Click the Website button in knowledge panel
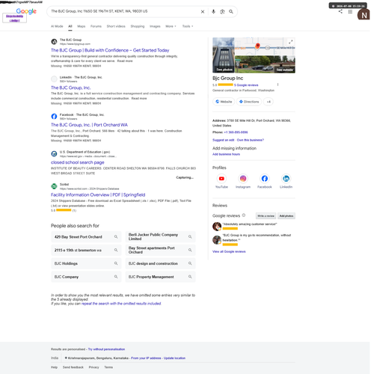The height and width of the screenshot is (374, 374). point(224,102)
